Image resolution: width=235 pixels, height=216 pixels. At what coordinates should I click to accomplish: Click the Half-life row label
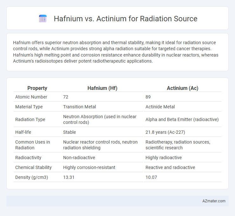tap(23, 132)
